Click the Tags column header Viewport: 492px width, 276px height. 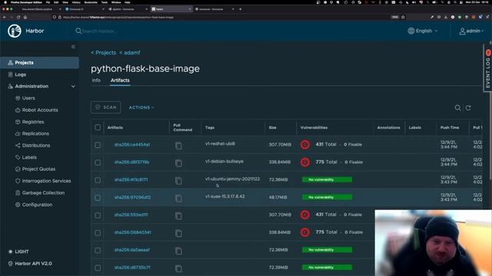pyautogui.click(x=210, y=127)
